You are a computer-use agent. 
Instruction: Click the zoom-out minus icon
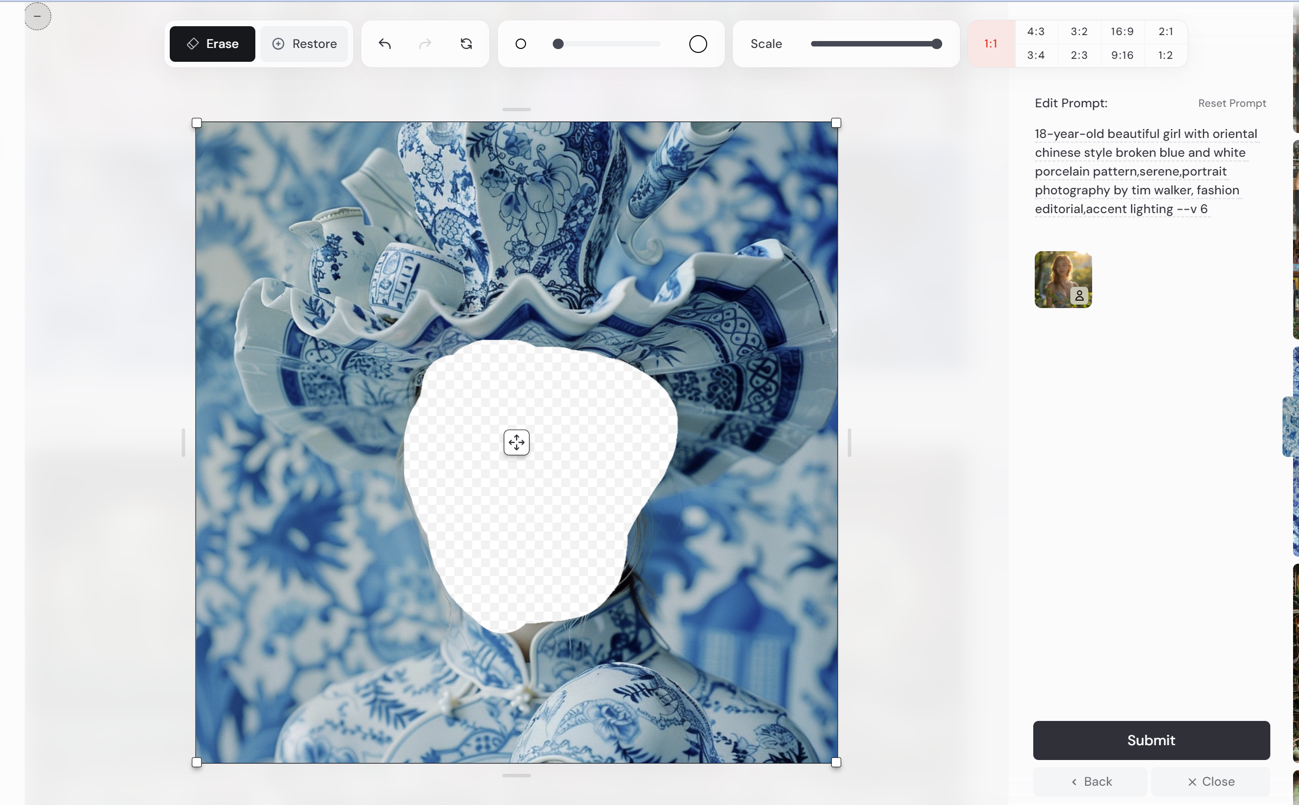[x=37, y=16]
